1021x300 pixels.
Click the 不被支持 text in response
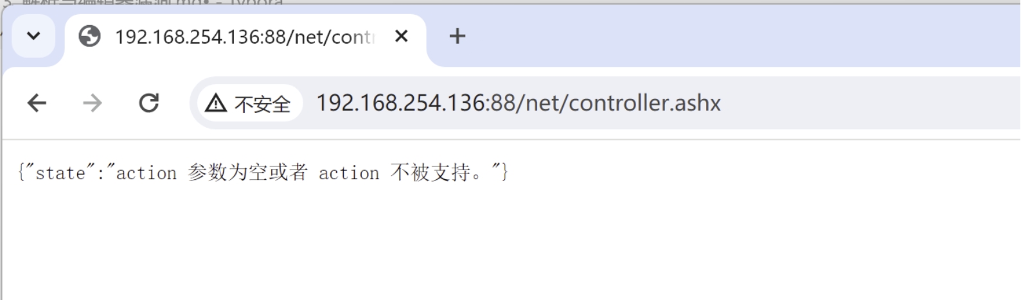(x=431, y=172)
